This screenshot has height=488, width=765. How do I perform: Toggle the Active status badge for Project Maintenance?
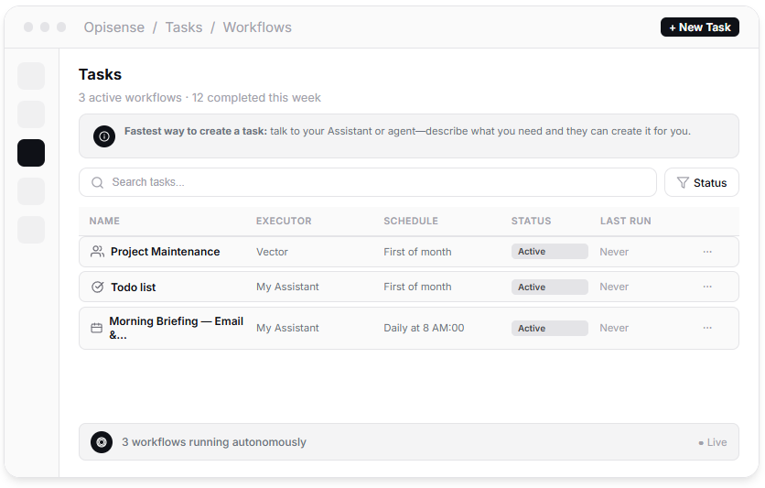pyautogui.click(x=549, y=252)
